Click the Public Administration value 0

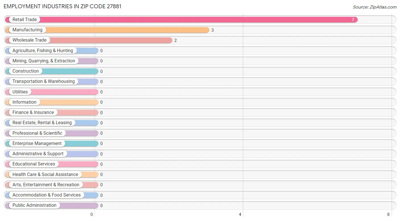[102, 206]
